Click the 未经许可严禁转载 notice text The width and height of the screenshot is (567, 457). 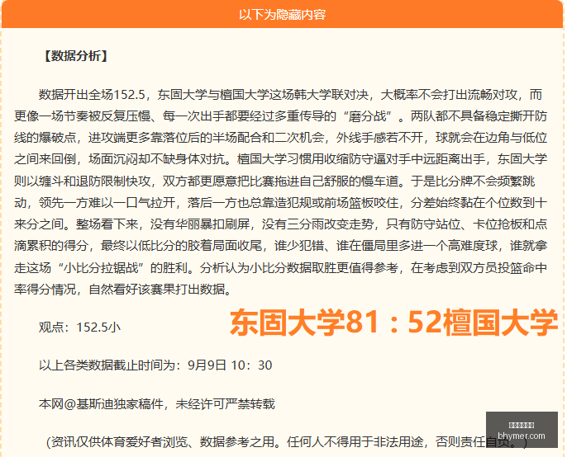pos(226,403)
